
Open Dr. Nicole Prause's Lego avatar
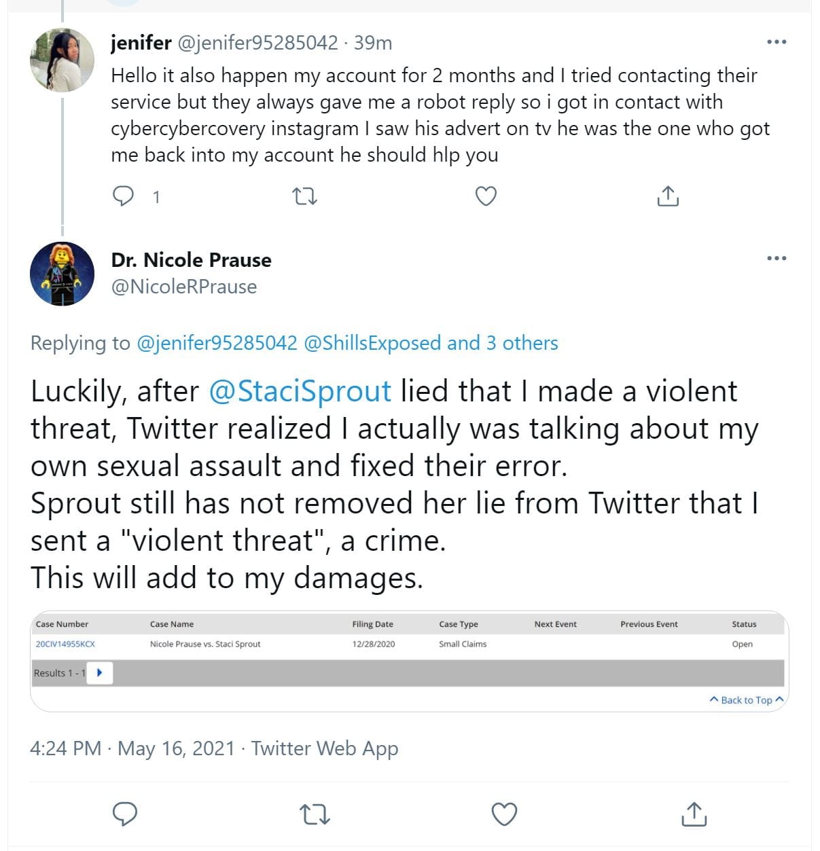62,274
